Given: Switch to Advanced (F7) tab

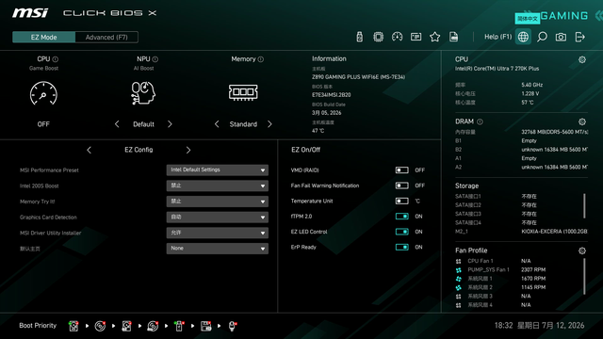Looking at the screenshot, I should (106, 38).
